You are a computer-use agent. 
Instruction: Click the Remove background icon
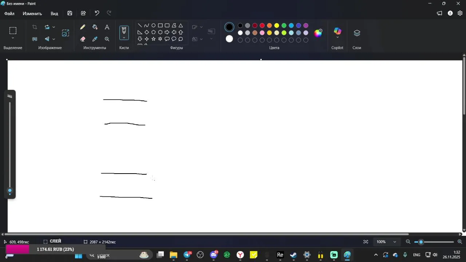(35, 39)
